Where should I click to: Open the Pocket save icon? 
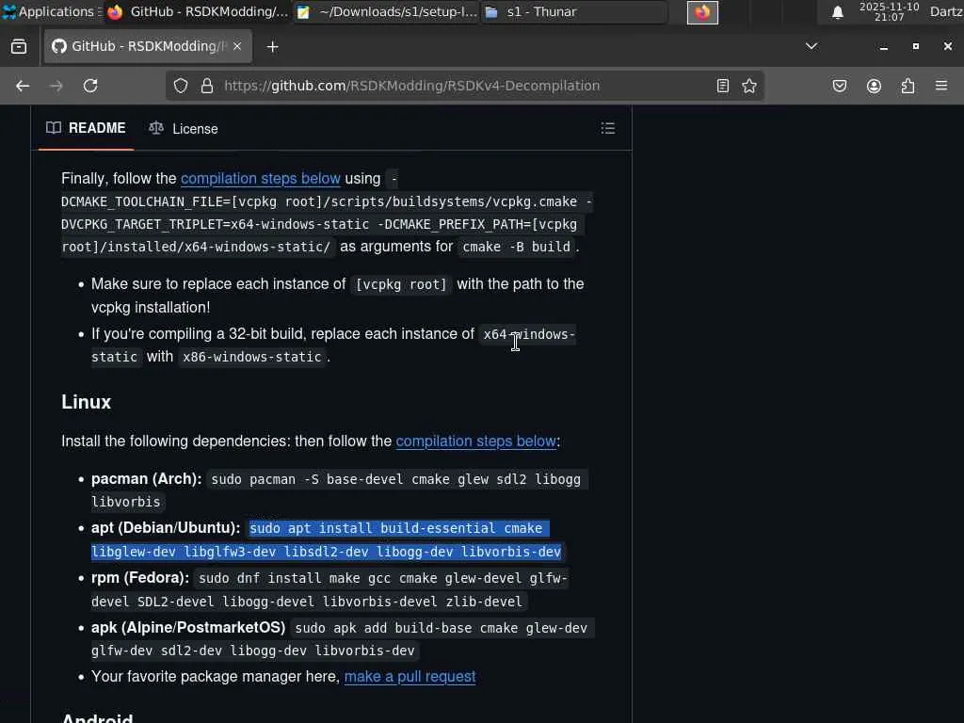point(840,86)
